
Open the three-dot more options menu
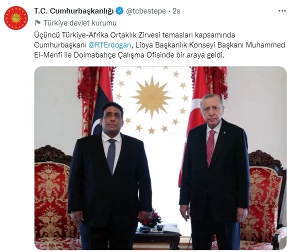click(282, 11)
